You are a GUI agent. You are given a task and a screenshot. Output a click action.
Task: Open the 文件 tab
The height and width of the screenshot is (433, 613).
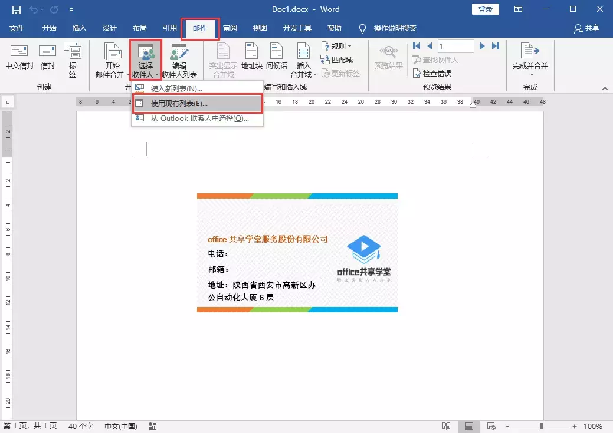(17, 28)
